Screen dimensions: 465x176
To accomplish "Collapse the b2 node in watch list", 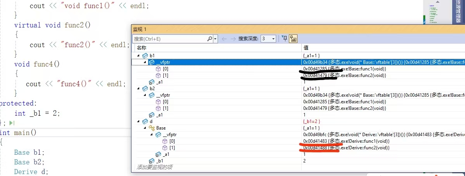I will point(138,89).
